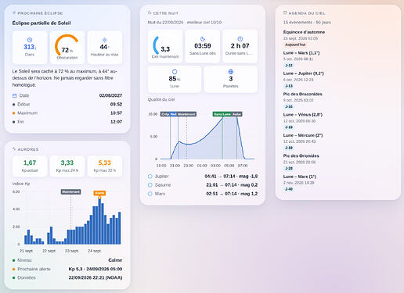This screenshot has width=404, height=293.
Task: Click the Maximum time 10:57
Action: (116, 113)
